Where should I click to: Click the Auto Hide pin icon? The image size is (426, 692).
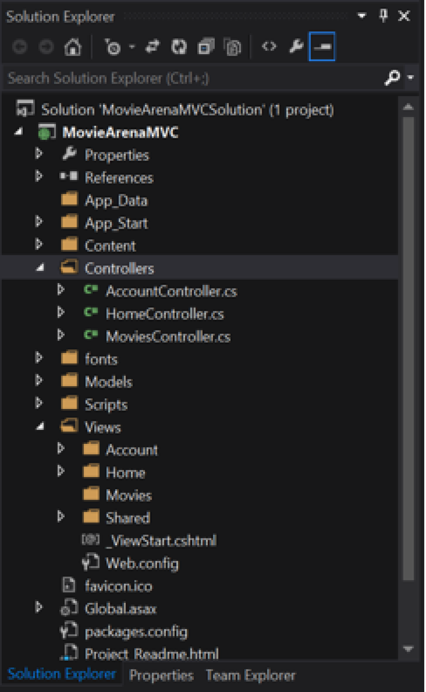pyautogui.click(x=383, y=16)
